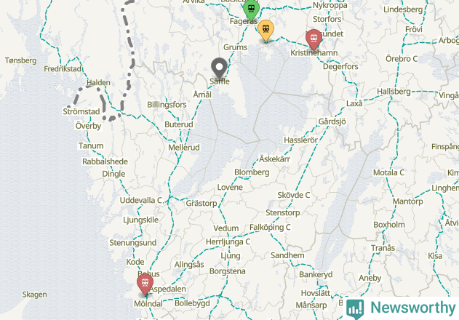This screenshot has height=320, width=459.
Task: Select the Herrljunga C label
Action: [x=228, y=242]
